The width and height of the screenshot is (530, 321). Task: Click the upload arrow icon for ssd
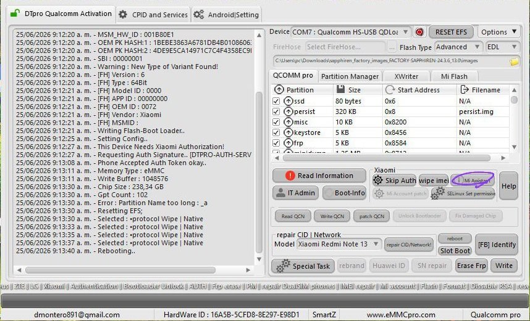[288, 101]
